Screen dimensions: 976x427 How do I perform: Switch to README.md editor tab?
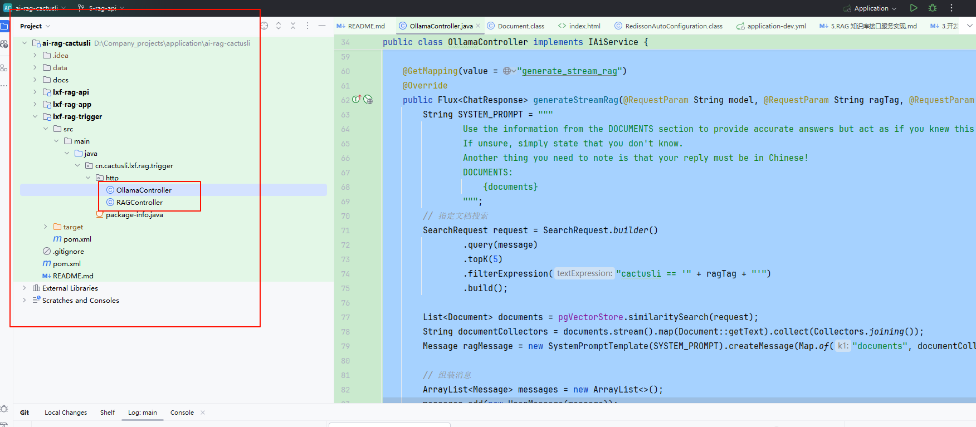(360, 26)
